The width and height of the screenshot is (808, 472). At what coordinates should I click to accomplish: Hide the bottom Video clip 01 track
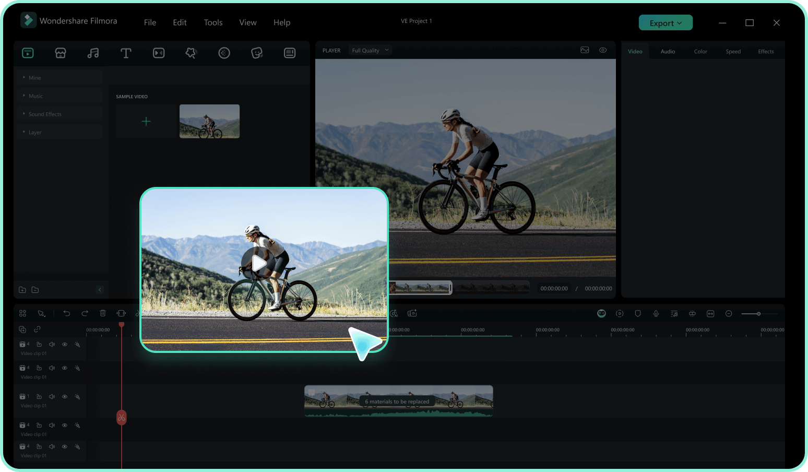[x=65, y=447]
